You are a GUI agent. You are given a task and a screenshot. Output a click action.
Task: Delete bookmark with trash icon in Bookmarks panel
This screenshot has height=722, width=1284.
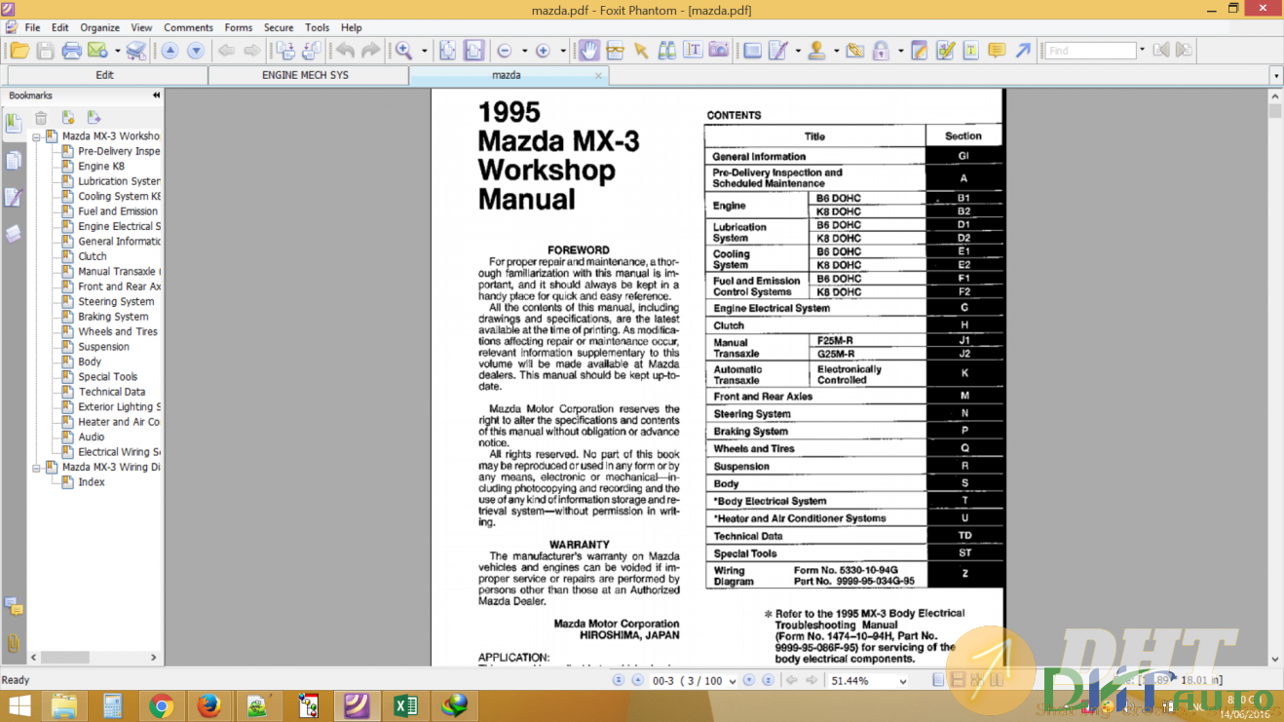(x=41, y=118)
